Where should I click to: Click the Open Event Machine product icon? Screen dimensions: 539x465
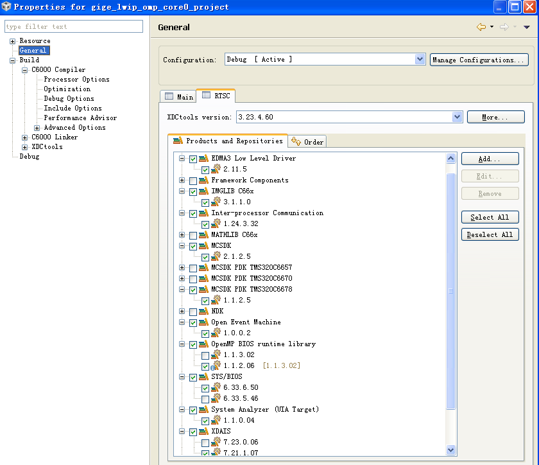click(x=204, y=322)
